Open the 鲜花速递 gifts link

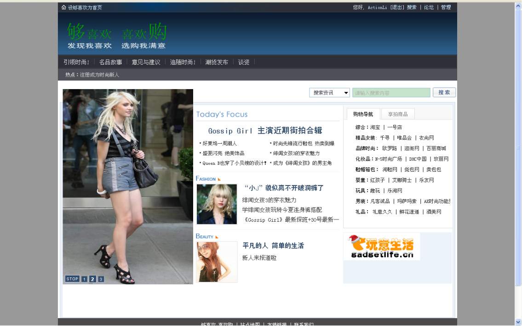pyautogui.click(x=409, y=212)
